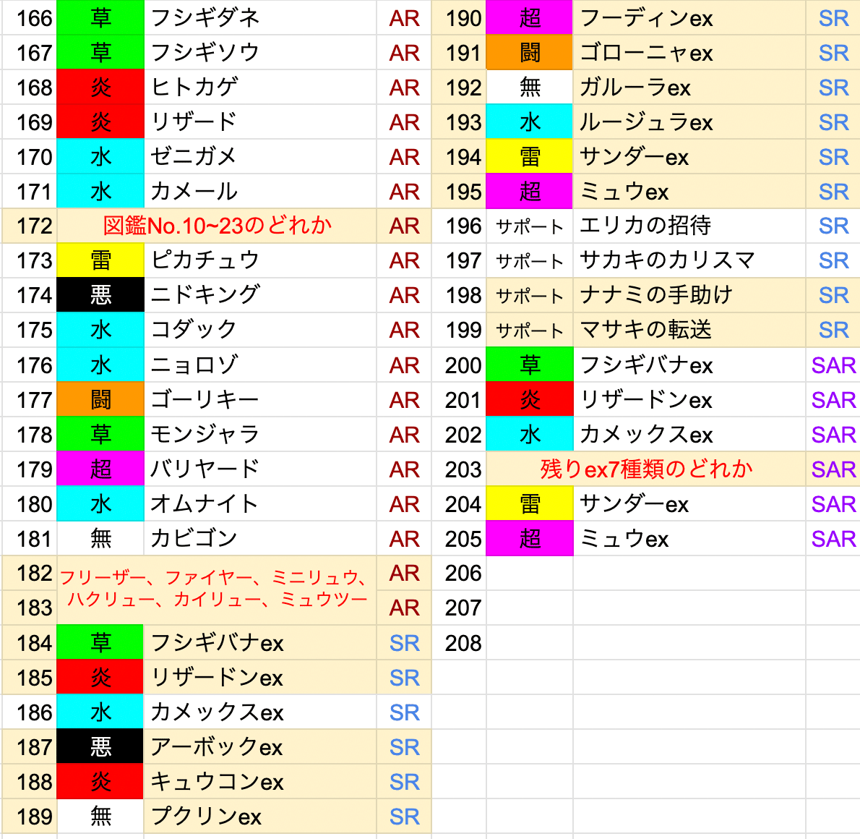This screenshot has width=860, height=839.
Task: Click the empty cell beside number 207
Action: point(530,608)
